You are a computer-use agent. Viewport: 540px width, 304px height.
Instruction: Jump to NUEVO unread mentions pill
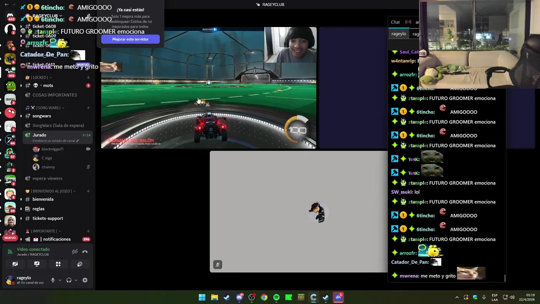[x=10, y=238]
